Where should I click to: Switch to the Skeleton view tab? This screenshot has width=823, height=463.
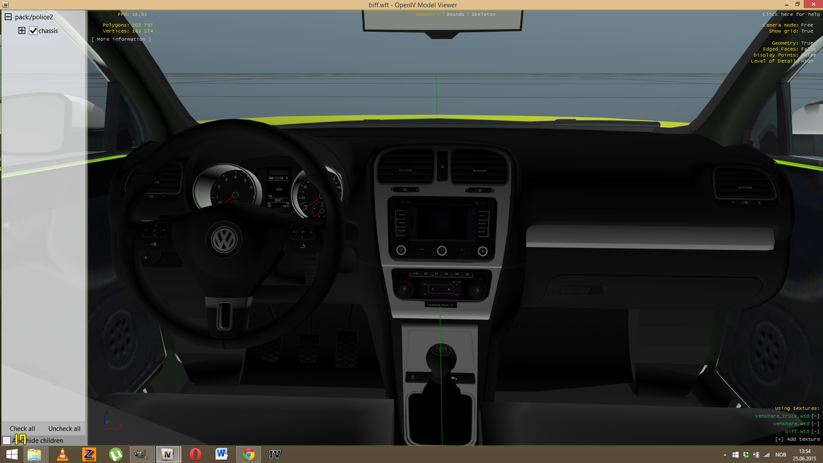click(x=483, y=14)
